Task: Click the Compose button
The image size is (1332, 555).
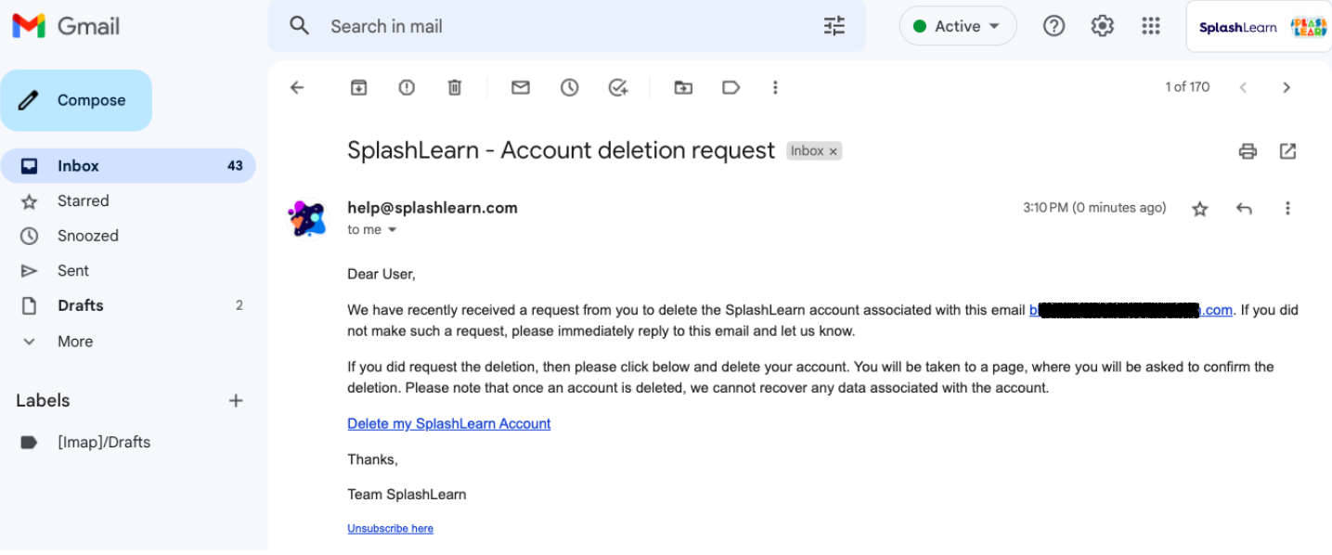Action: click(76, 100)
